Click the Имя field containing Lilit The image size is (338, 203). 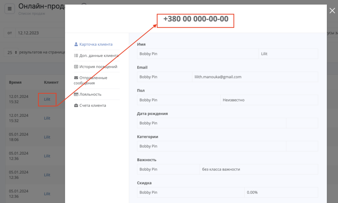288,54
